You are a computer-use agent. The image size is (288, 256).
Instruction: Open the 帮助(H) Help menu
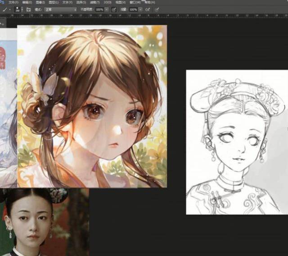[150, 2]
